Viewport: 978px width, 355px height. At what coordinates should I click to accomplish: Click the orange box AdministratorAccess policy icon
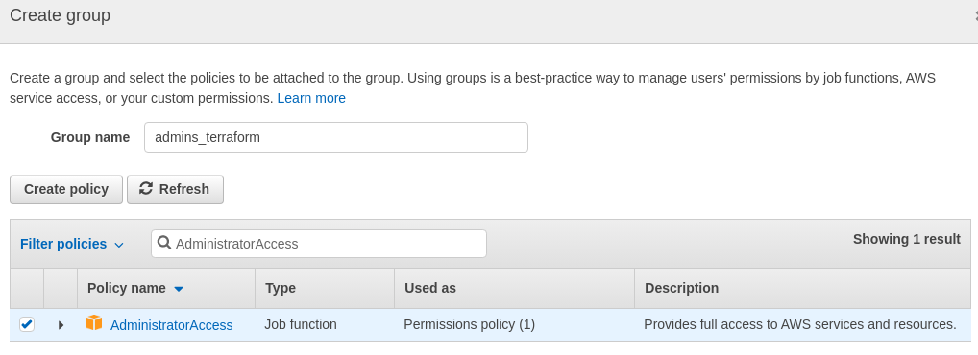point(94,323)
